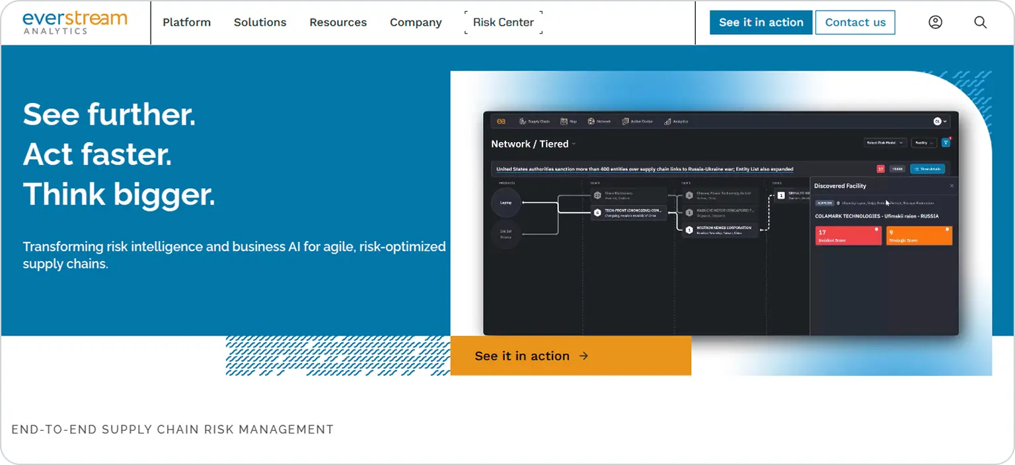
Task: Click the Contact us button
Action: click(x=855, y=22)
